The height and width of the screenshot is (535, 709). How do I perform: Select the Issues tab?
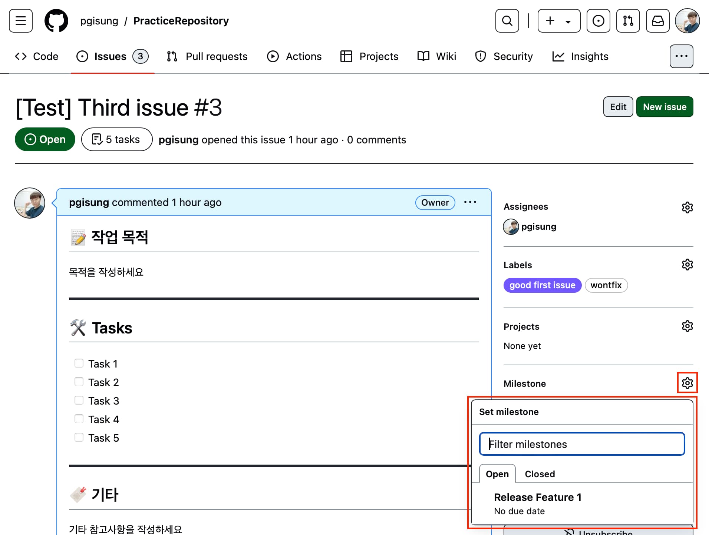(x=112, y=56)
